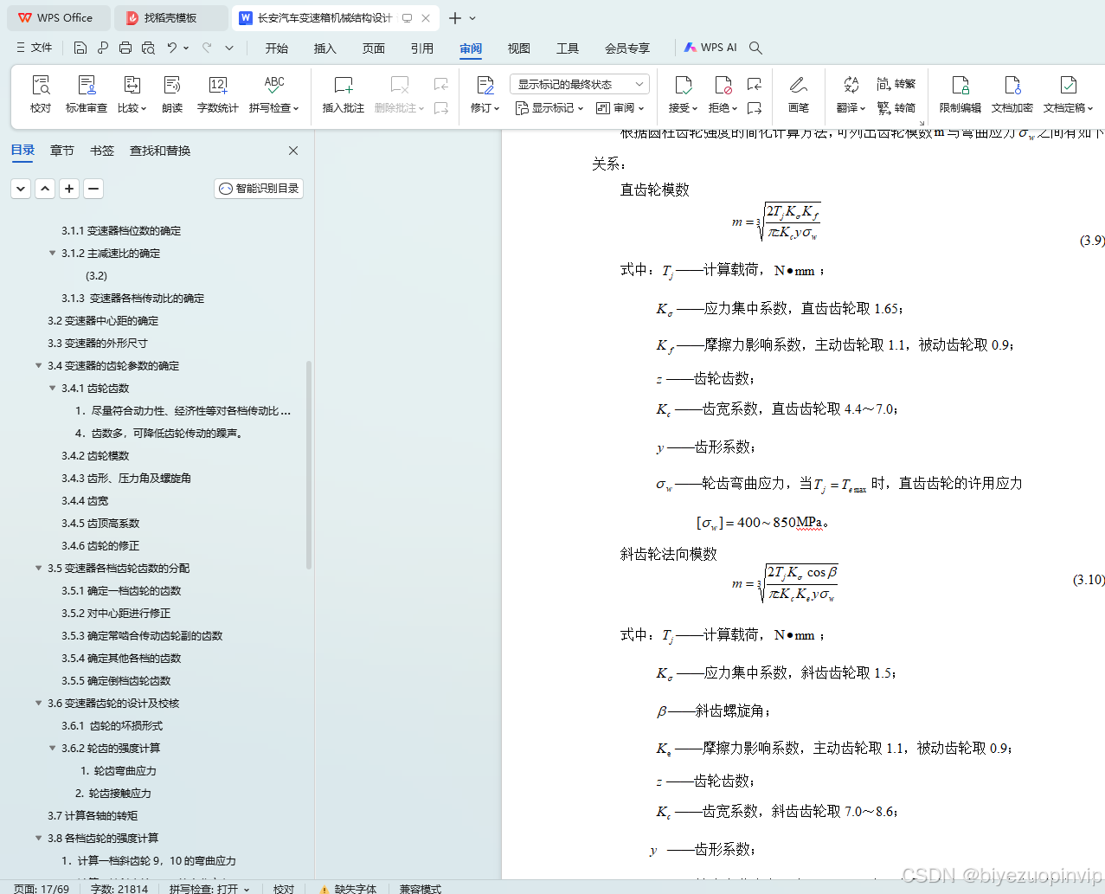Switch to the 开始 ribbon tab
1105x894 pixels.
click(277, 48)
